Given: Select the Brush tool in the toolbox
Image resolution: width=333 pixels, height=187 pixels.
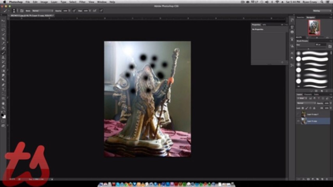Looking at the screenshot, I should [3, 52].
